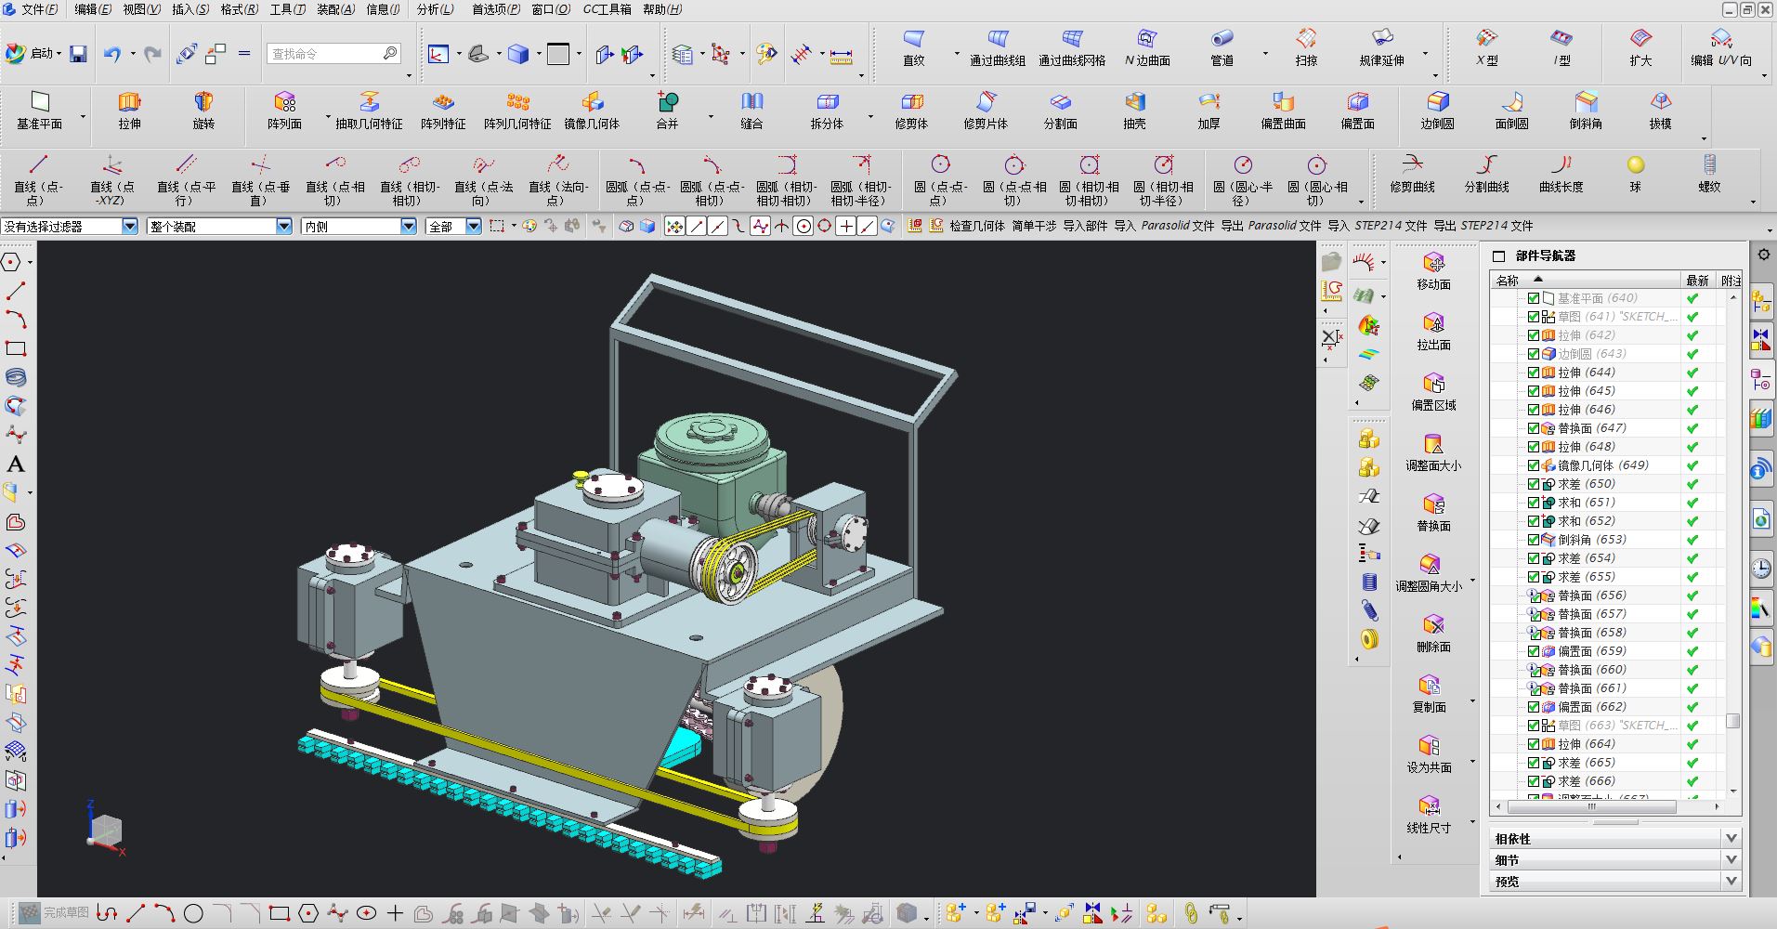The width and height of the screenshot is (1777, 929).
Task: Toggle checkbox for 基准平面 (640)
Action: click(1534, 298)
